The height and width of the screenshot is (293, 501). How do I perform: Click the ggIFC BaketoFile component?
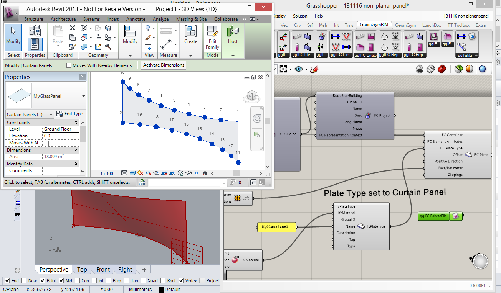[440, 216]
